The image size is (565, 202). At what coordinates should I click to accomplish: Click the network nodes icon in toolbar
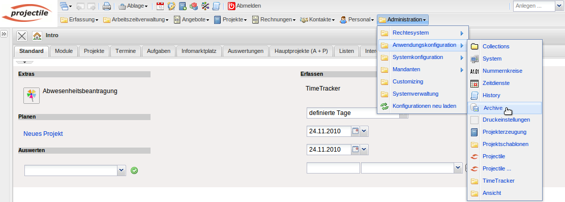click(205, 6)
